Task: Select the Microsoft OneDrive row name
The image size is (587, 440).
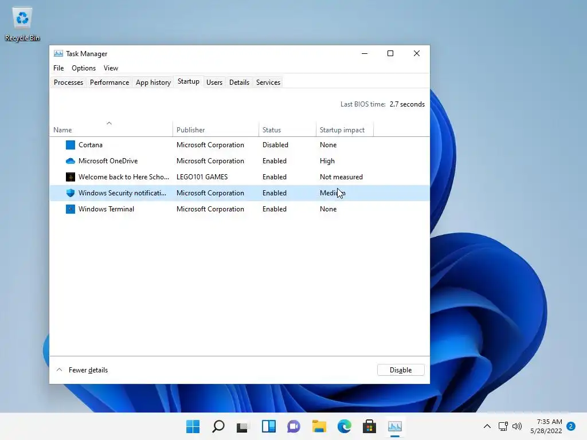Action: click(108, 161)
